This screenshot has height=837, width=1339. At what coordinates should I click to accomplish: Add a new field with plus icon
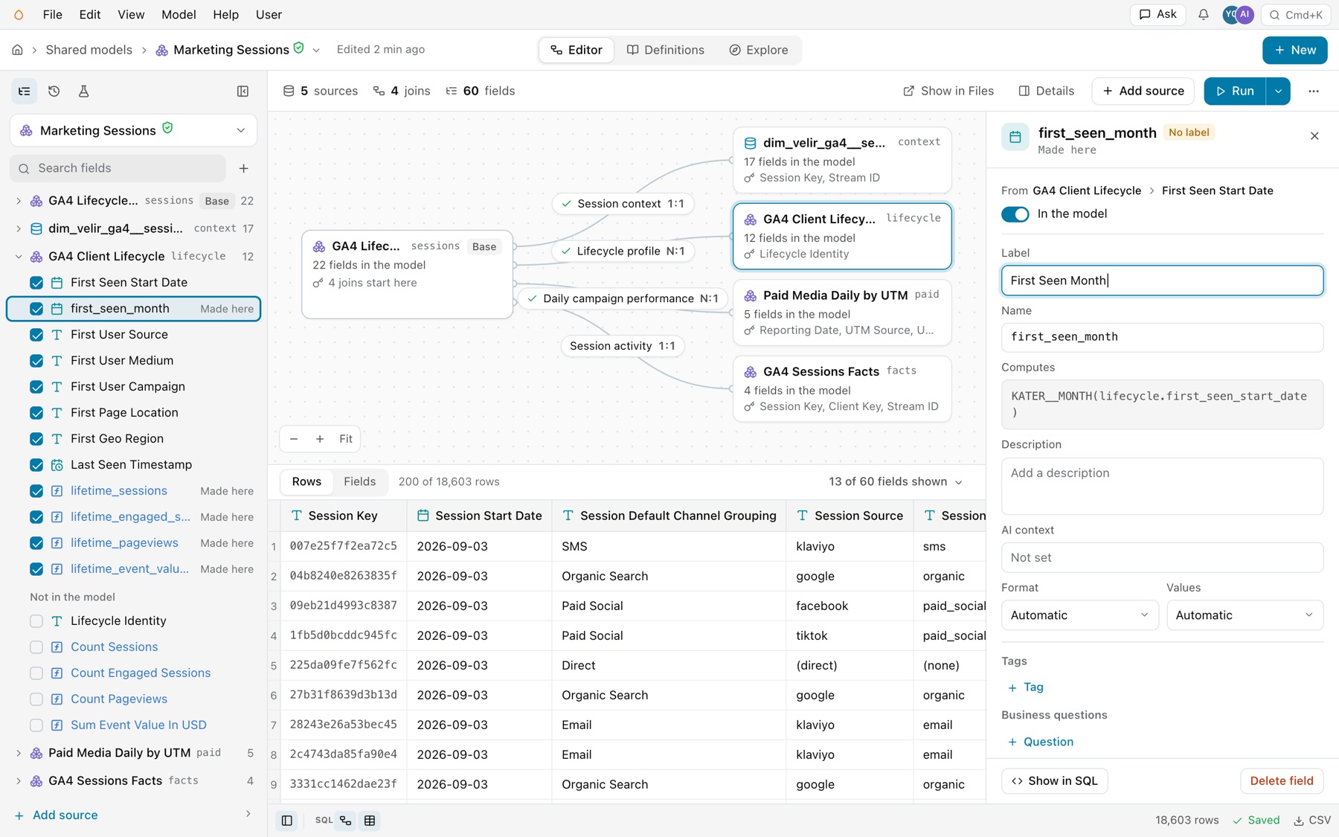[x=243, y=168]
